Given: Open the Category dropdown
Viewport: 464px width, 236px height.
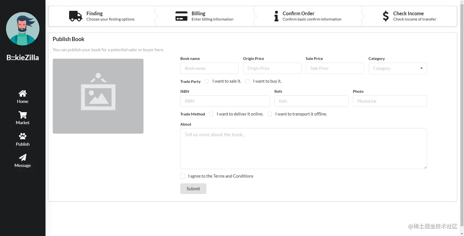Looking at the screenshot, I should tap(398, 68).
